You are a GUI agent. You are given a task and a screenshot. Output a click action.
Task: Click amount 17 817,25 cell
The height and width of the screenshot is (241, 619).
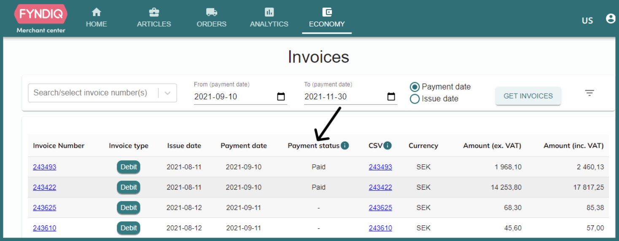(588, 187)
